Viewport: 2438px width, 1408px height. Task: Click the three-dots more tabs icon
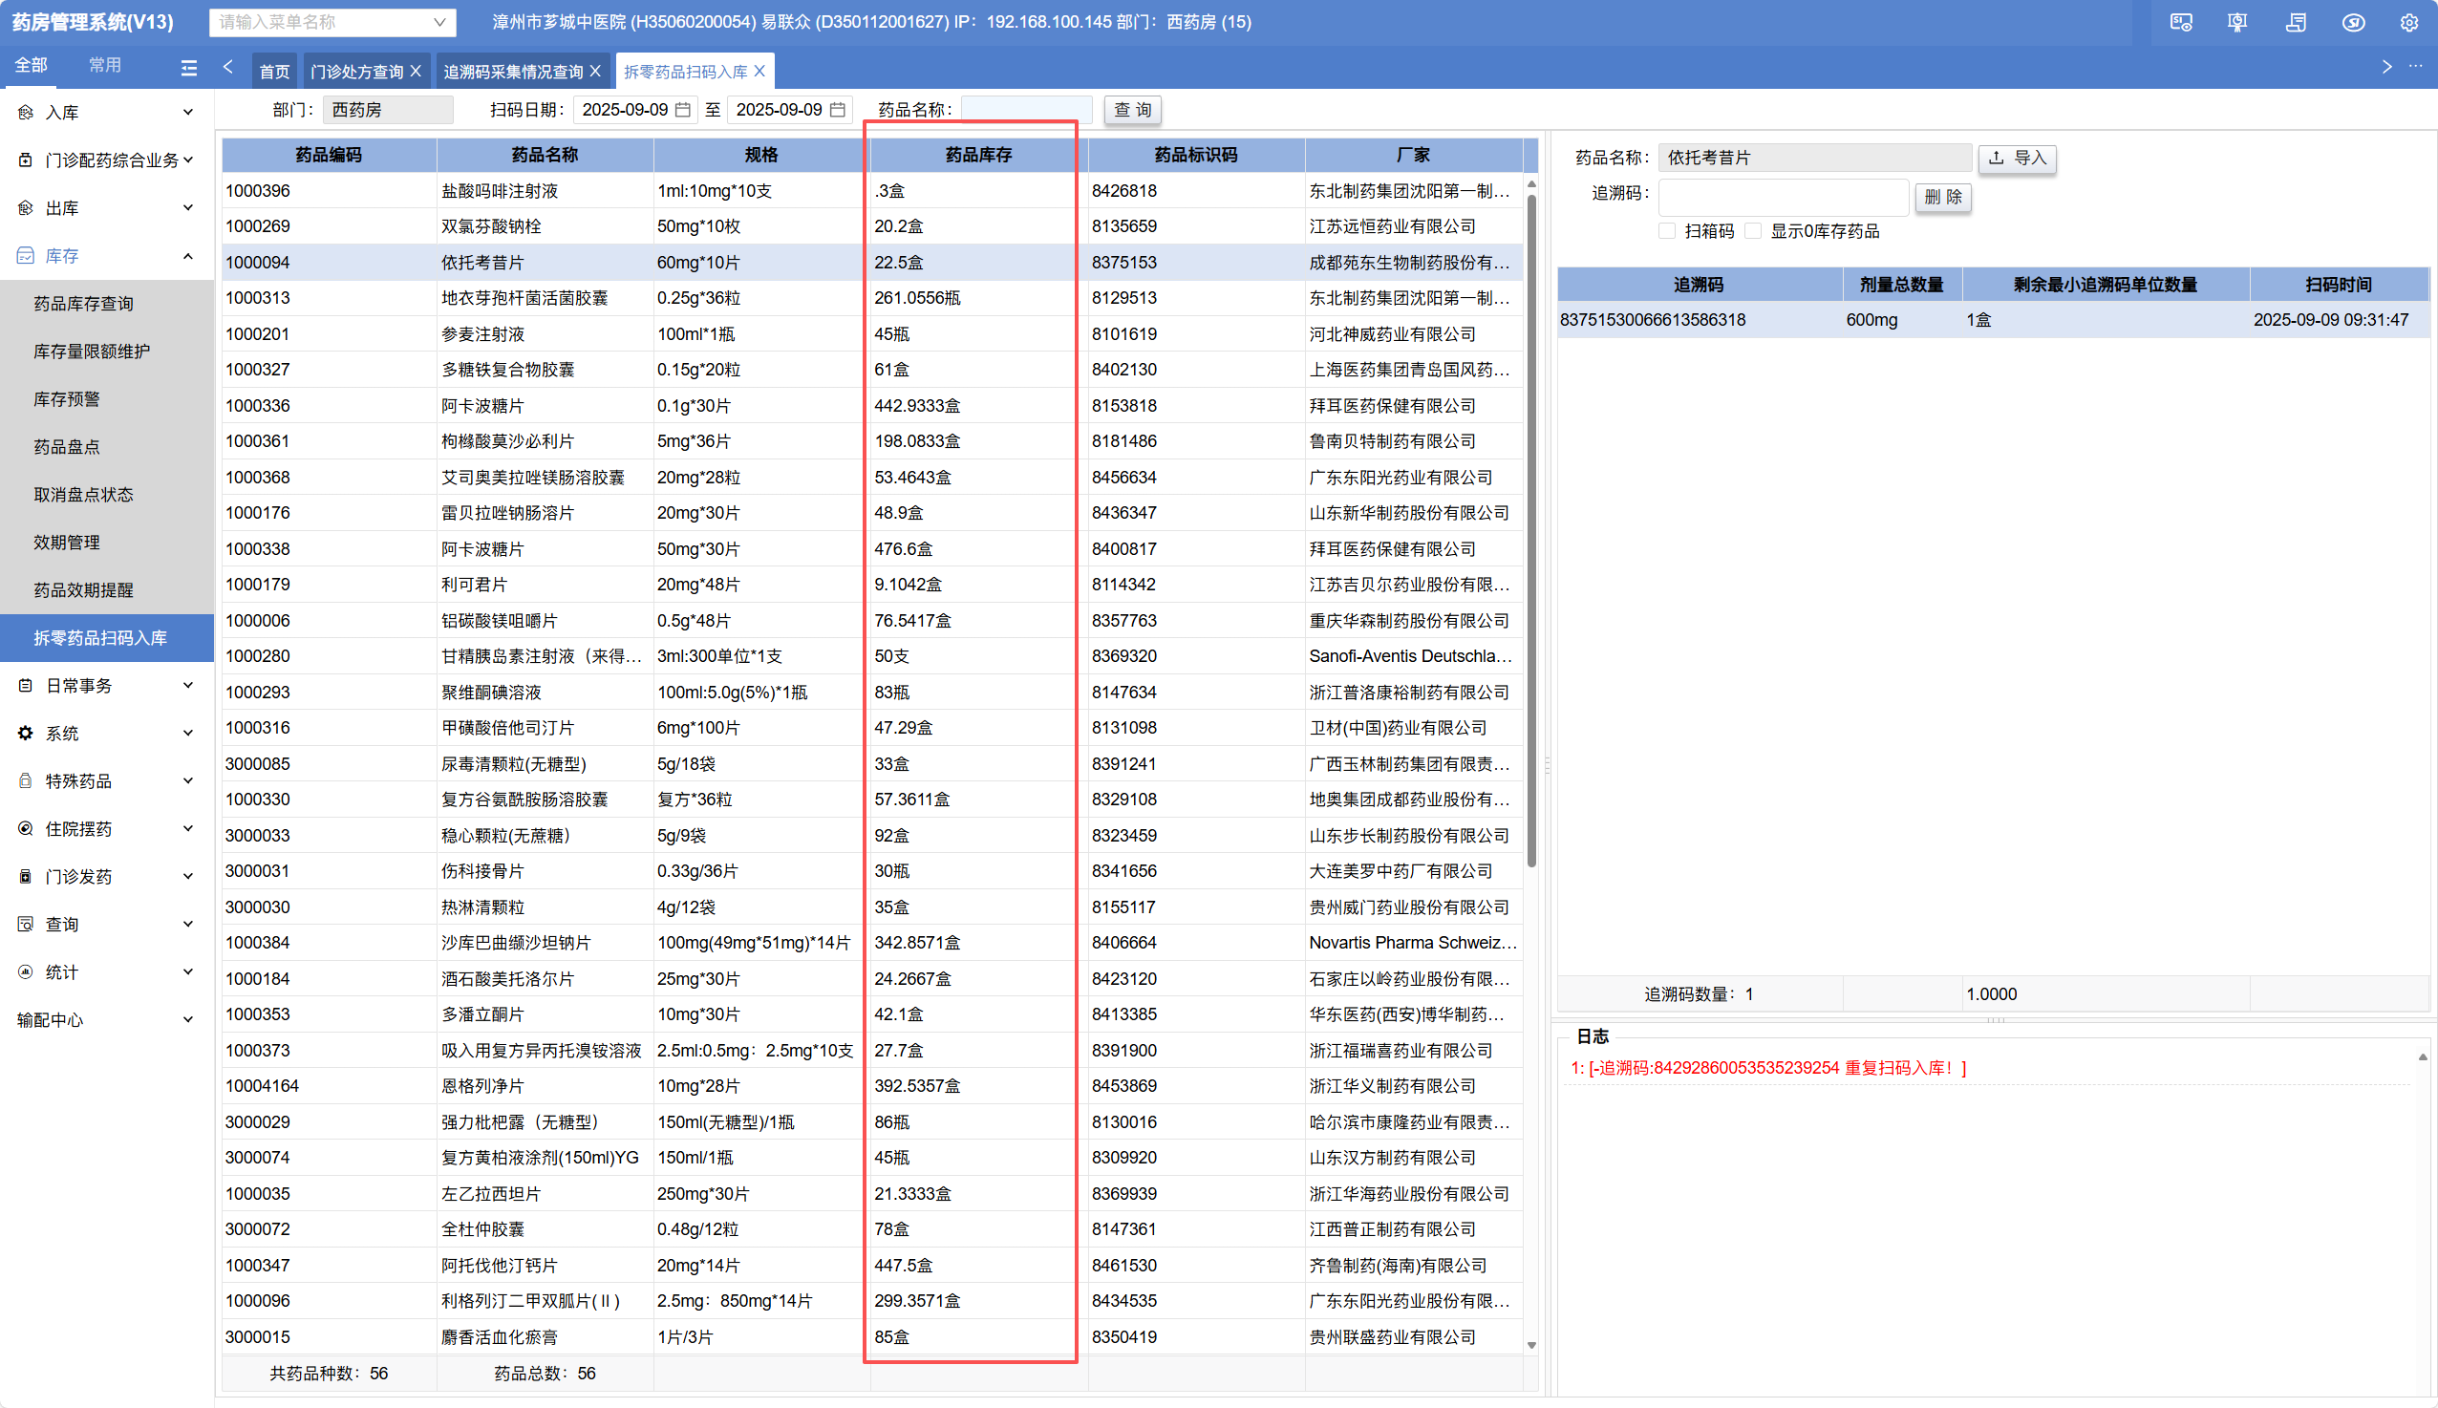tap(2416, 67)
